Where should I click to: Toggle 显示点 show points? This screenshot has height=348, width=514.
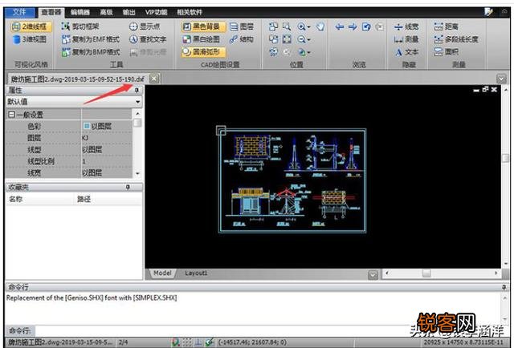click(145, 26)
